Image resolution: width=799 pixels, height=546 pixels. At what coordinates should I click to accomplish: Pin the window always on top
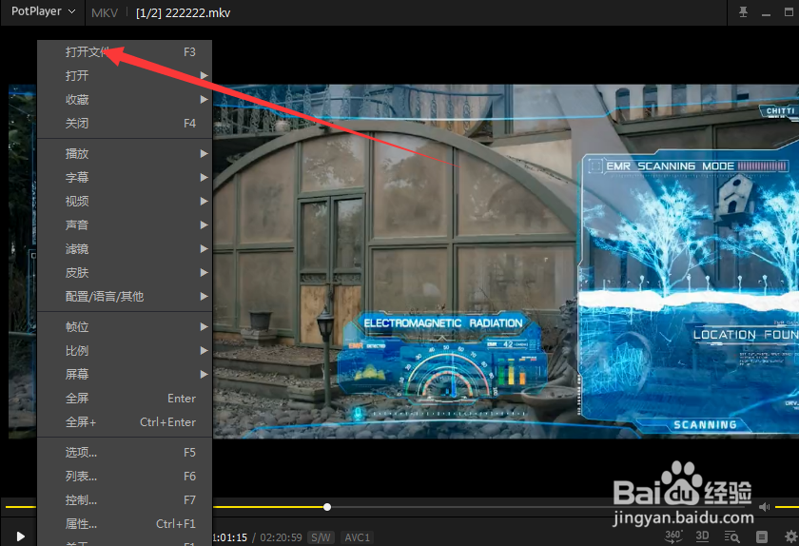point(744,11)
